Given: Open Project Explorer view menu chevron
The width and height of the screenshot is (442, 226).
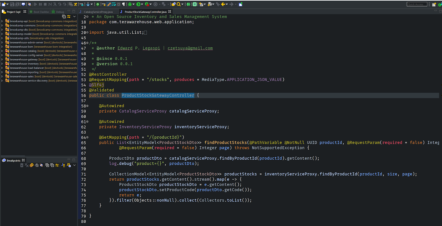Looking at the screenshot, I should [x=74, y=17].
